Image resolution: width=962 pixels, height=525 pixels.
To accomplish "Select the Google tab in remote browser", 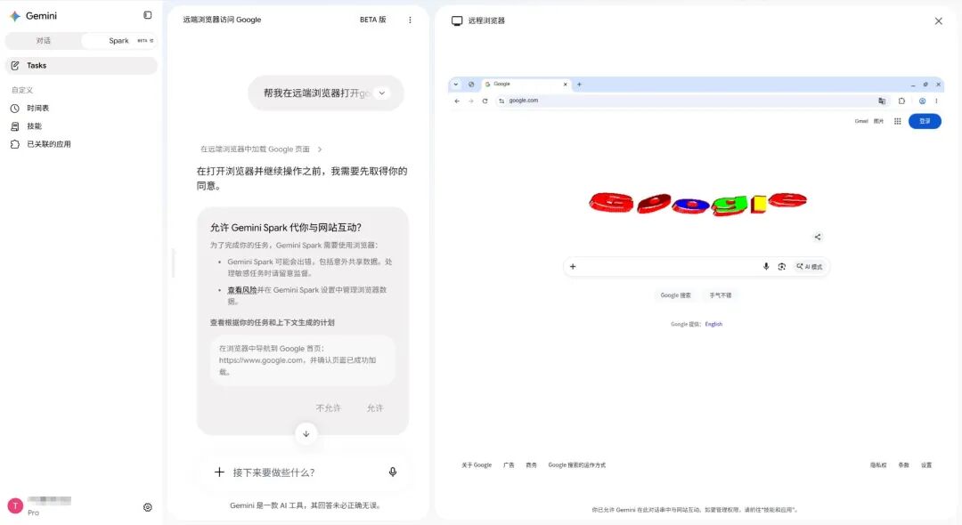I will click(526, 84).
